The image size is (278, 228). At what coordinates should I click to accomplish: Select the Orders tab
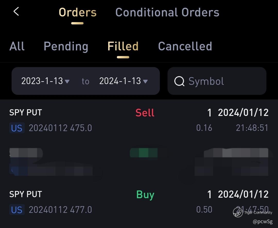point(77,12)
